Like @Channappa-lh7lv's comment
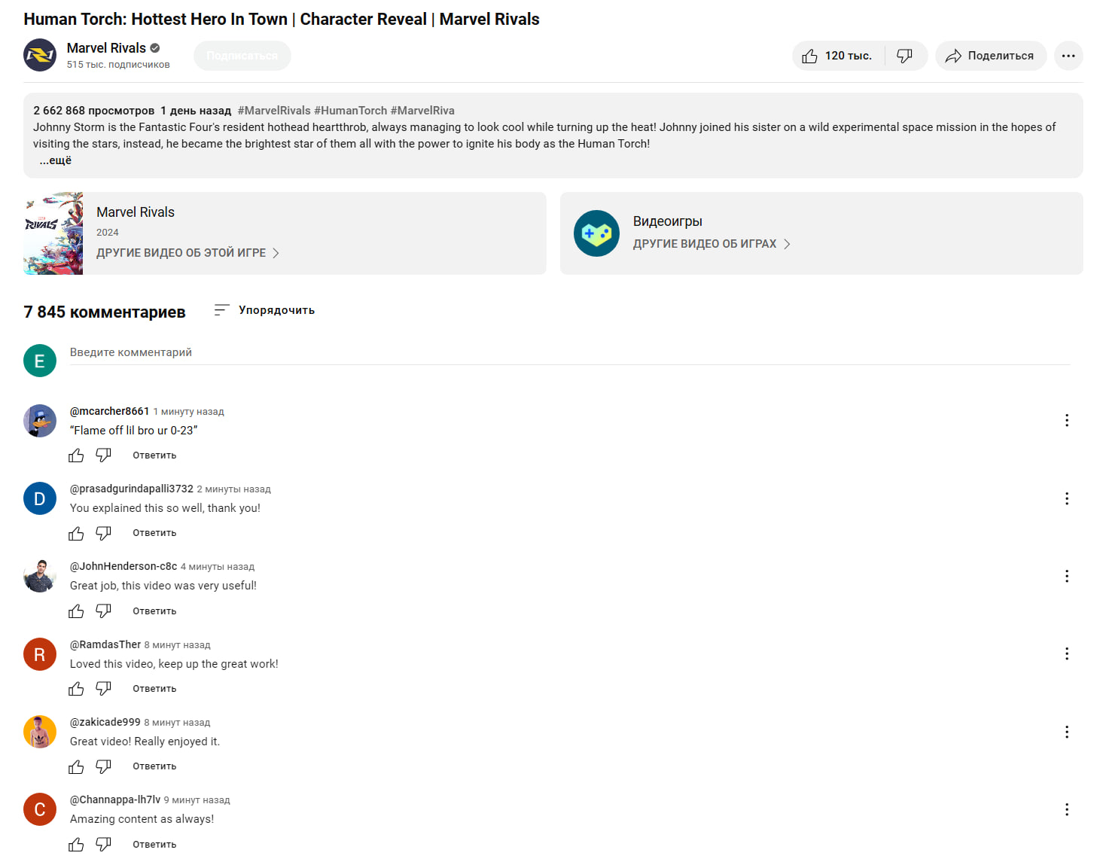The image size is (1097, 868). point(76,845)
